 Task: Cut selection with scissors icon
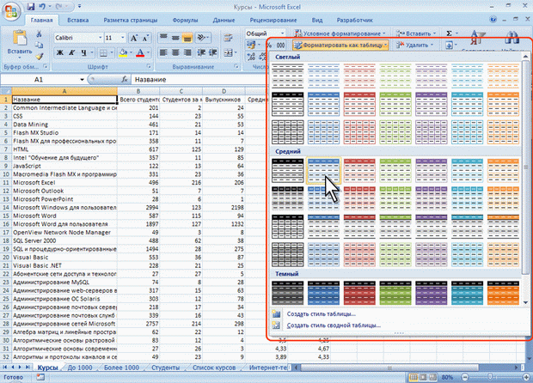pos(39,34)
